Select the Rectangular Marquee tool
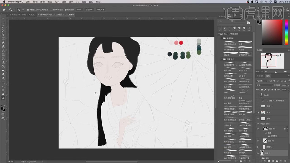This screenshot has height=163, width=290. [3, 23]
